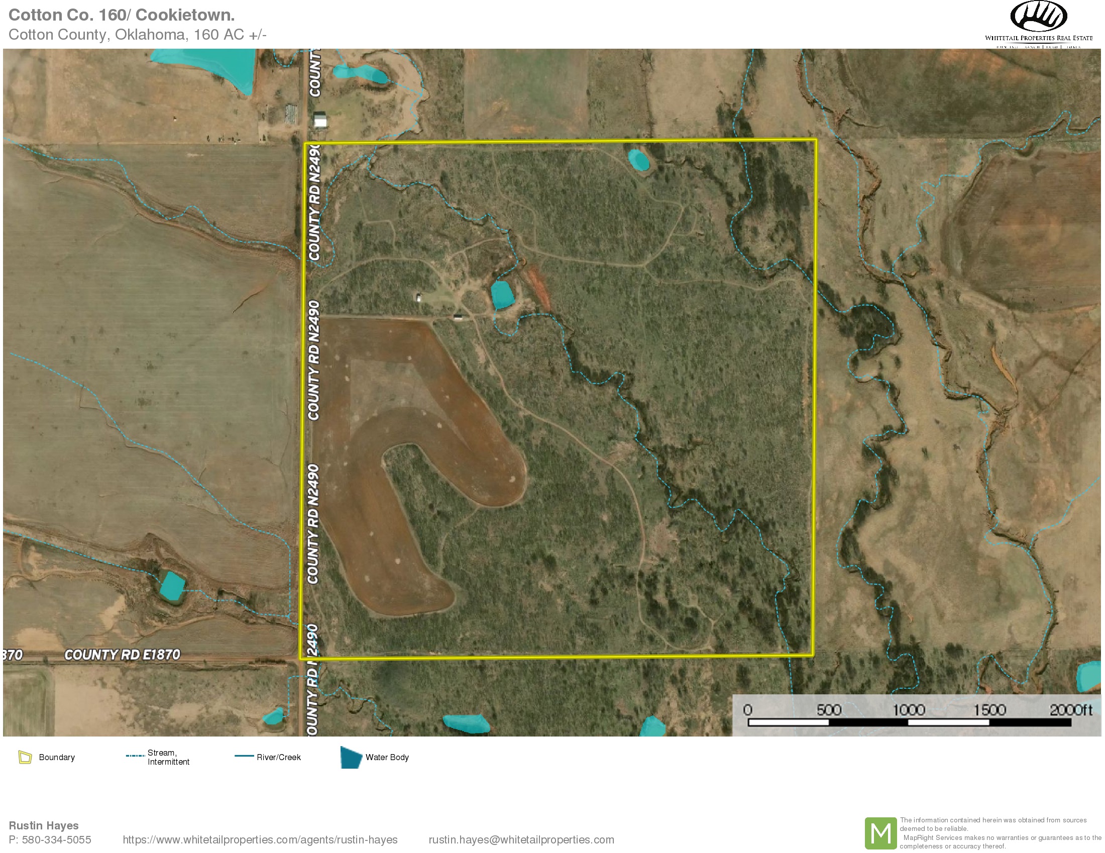Viewport: 1105px width, 853px height.
Task: Click the Boundary legend icon
Action: pyautogui.click(x=25, y=757)
